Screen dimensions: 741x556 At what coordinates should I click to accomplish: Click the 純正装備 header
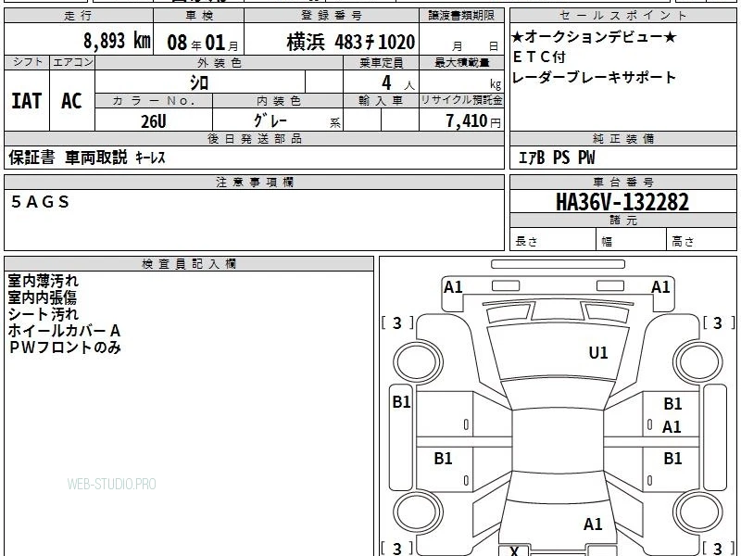(622, 139)
